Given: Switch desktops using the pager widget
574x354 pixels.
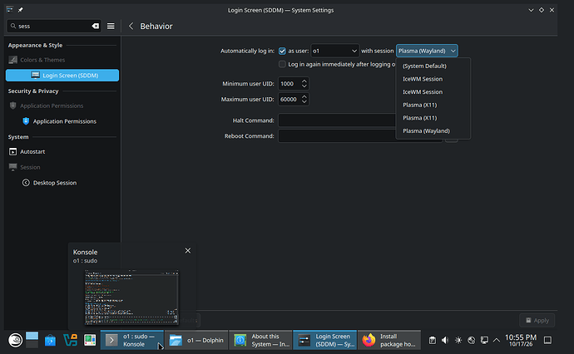Looking at the screenshot, I should tap(32, 340).
